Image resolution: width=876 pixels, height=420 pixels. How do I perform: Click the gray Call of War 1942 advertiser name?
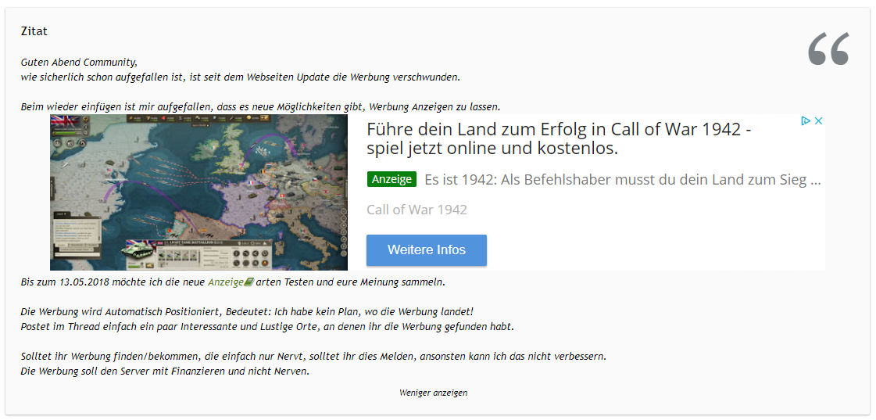tap(417, 210)
